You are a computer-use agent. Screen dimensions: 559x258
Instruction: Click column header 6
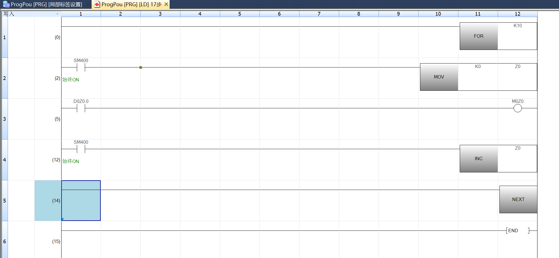point(279,14)
